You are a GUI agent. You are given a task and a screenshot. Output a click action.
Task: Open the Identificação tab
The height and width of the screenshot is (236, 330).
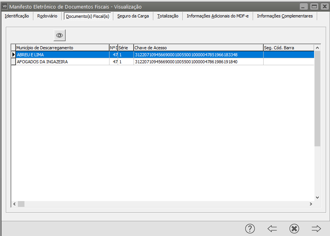coord(17,16)
